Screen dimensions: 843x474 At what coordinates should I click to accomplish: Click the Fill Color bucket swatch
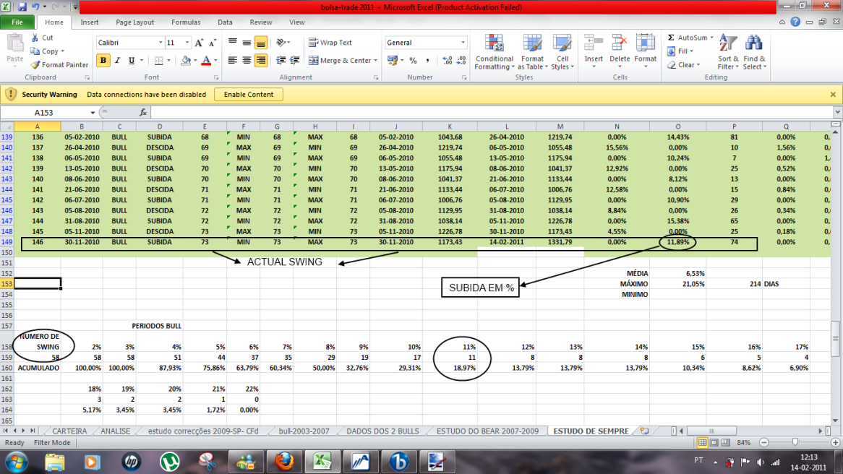pos(186,60)
